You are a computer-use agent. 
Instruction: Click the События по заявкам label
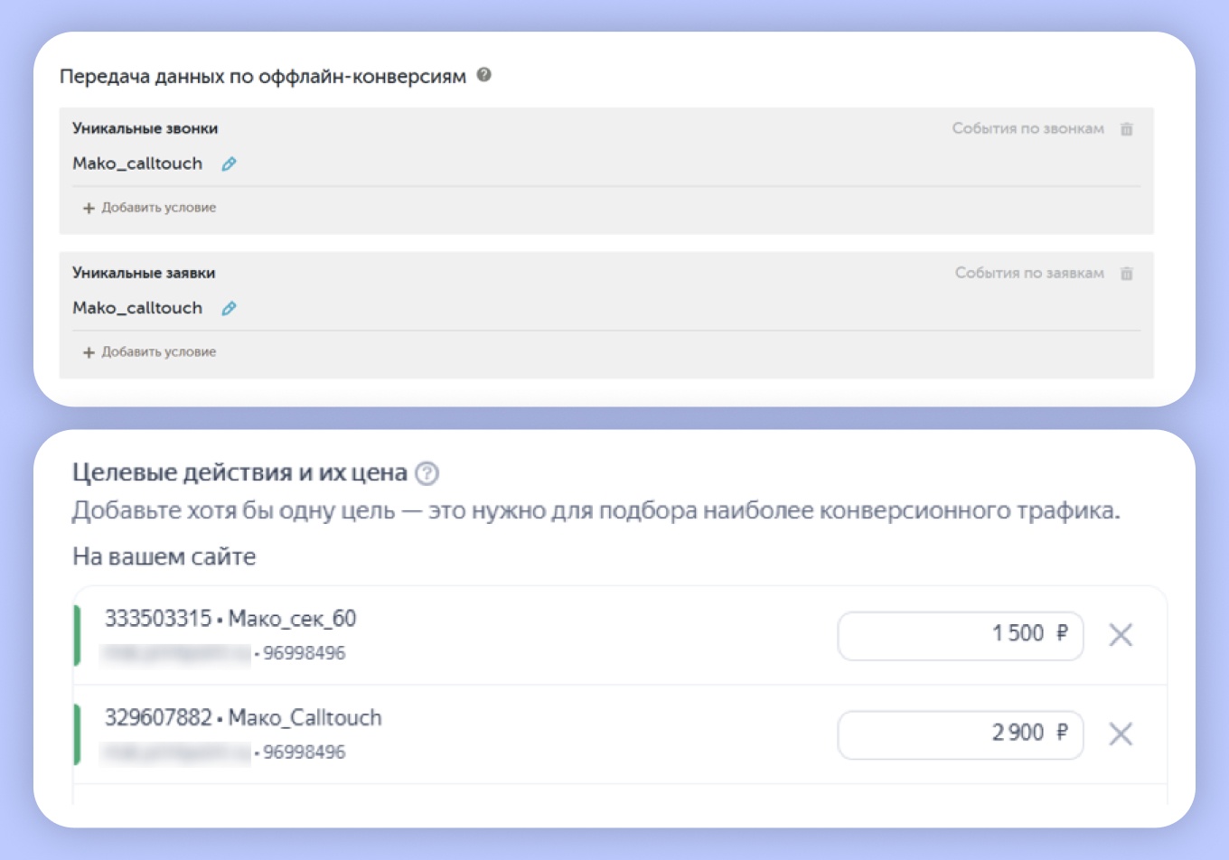click(1030, 273)
